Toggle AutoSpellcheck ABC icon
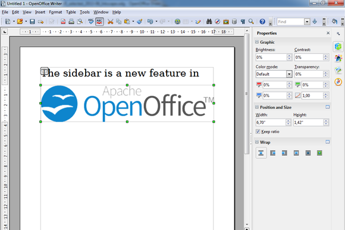 coord(99,21)
